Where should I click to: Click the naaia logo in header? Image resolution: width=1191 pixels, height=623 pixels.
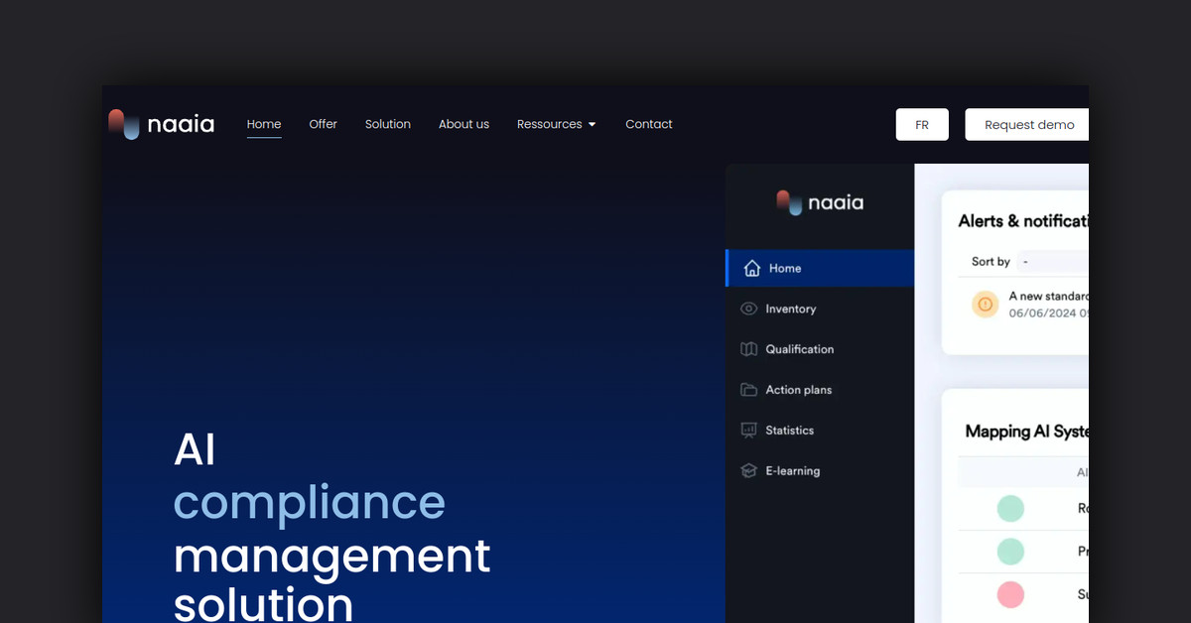(x=161, y=124)
